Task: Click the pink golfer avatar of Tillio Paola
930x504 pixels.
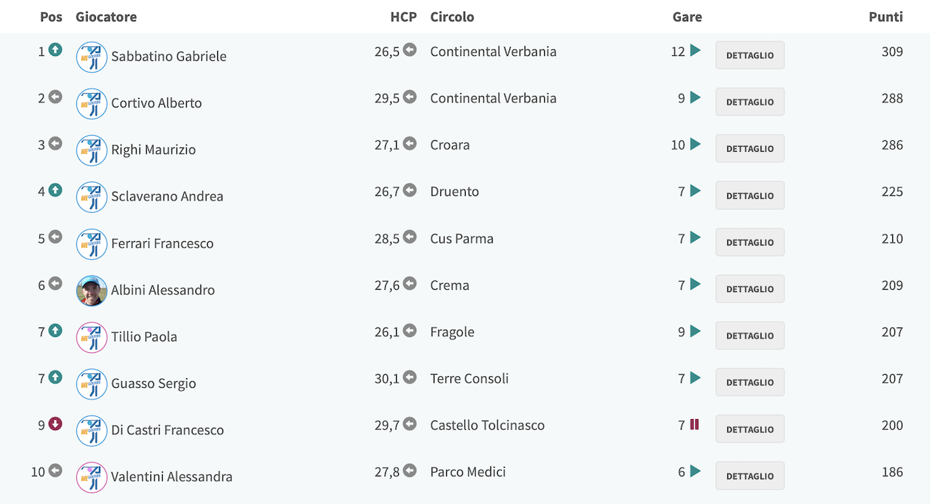Action: click(92, 337)
